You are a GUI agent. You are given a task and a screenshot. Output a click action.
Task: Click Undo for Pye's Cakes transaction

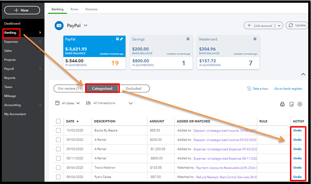click(297, 177)
